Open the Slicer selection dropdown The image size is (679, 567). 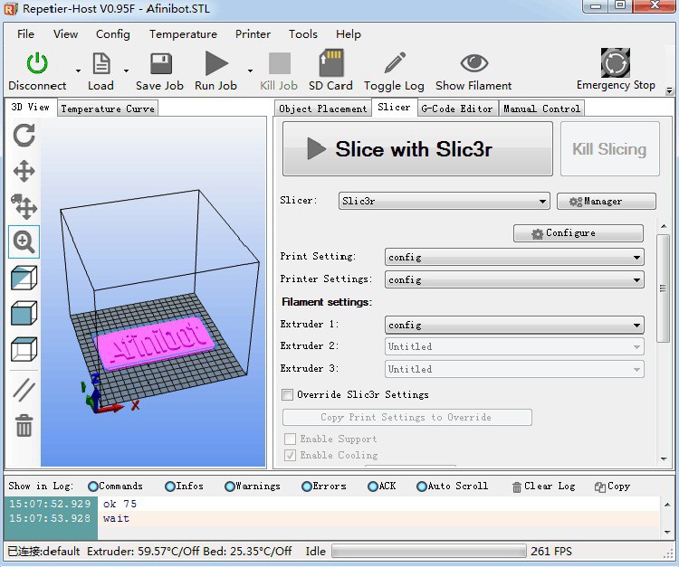(x=445, y=202)
